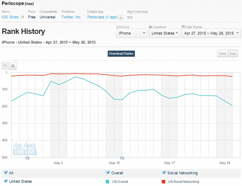Click the May 17 axis label

tap(169, 163)
